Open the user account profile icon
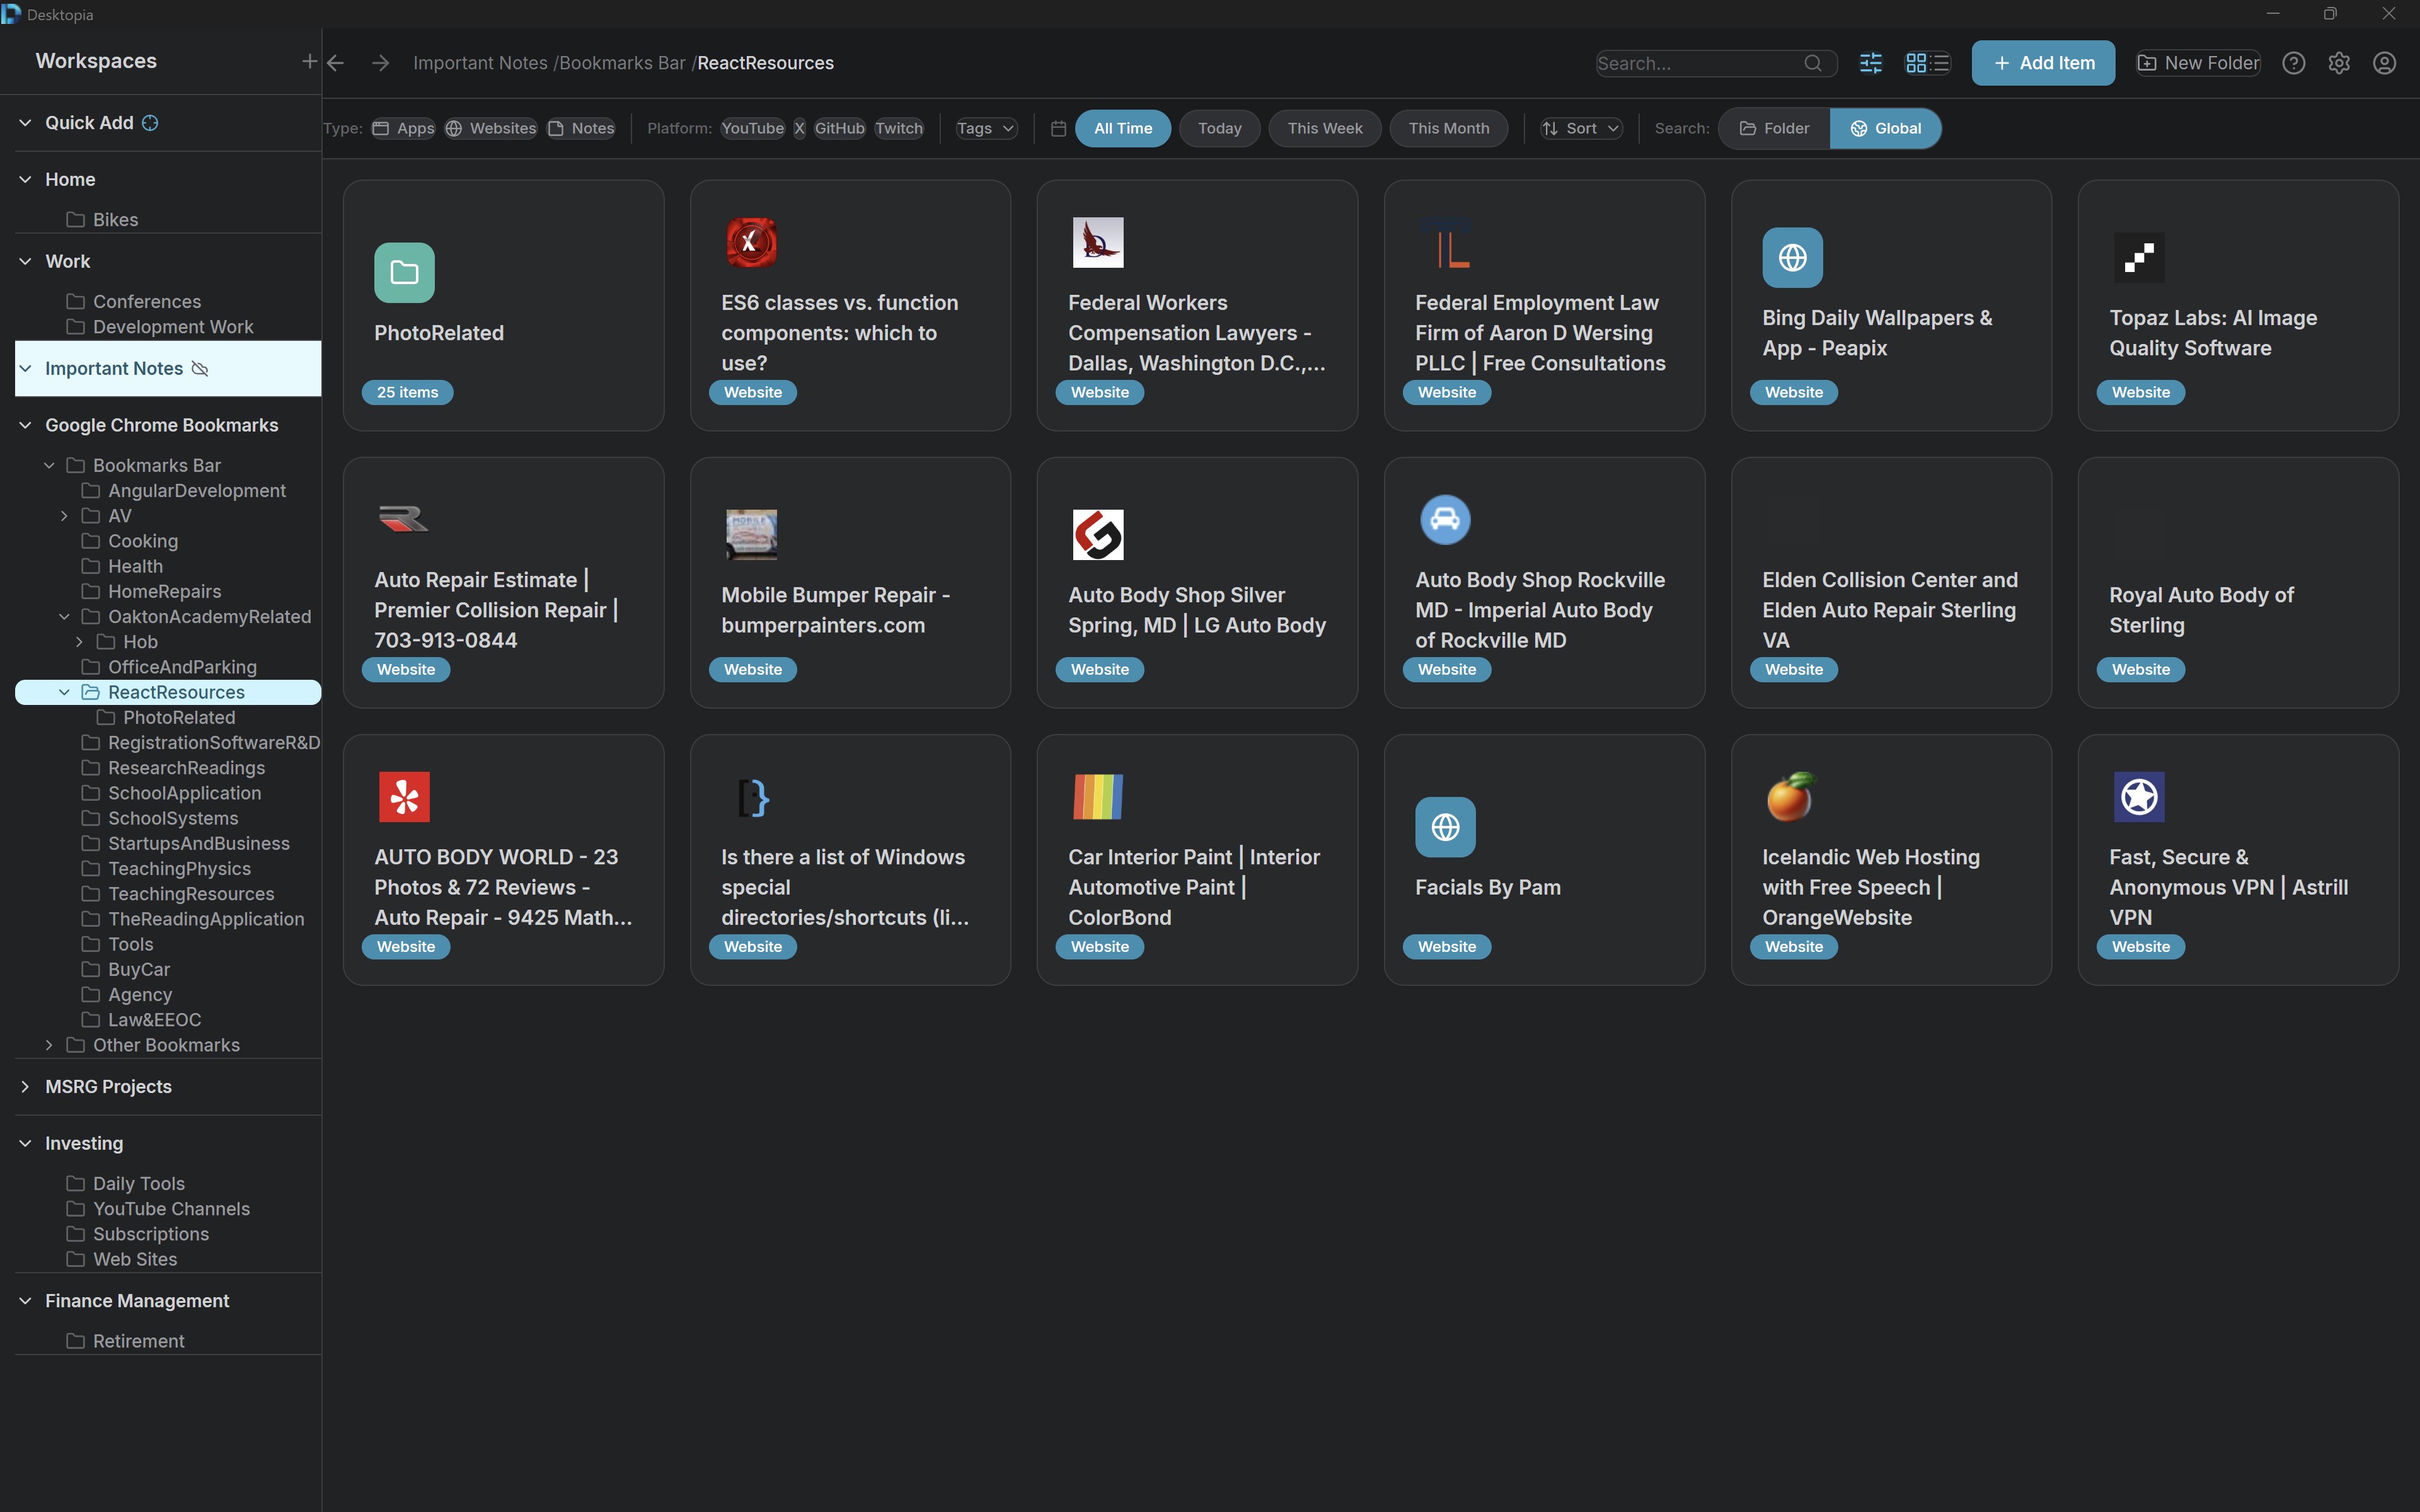Screen dimensions: 2420x1512 (2384, 63)
